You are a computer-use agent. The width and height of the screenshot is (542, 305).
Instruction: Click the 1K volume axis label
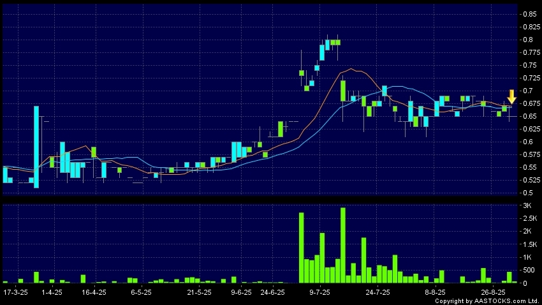click(527, 257)
